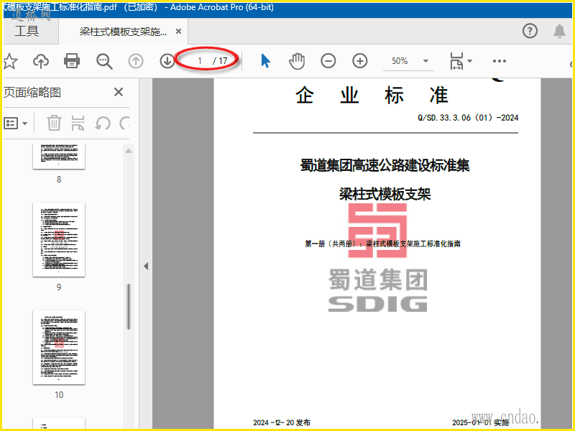Click the print pages icon in the thumbnail panel
575x431 pixels.
click(x=78, y=123)
